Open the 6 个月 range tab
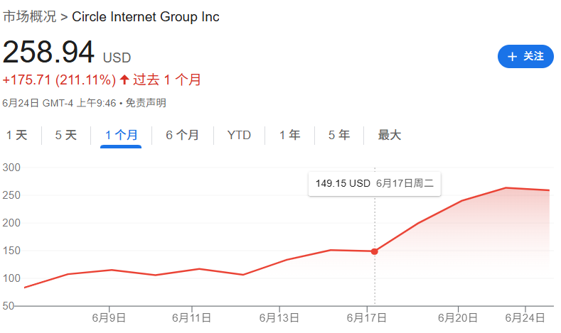Viewport: 561px width, 333px height. pos(182,135)
